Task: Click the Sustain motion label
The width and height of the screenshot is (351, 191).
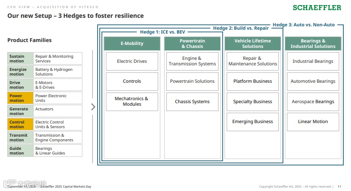Action: (20, 59)
